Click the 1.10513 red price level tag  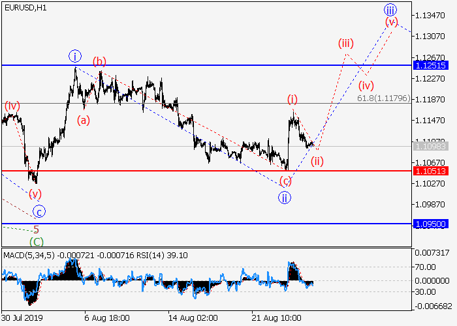(430, 171)
